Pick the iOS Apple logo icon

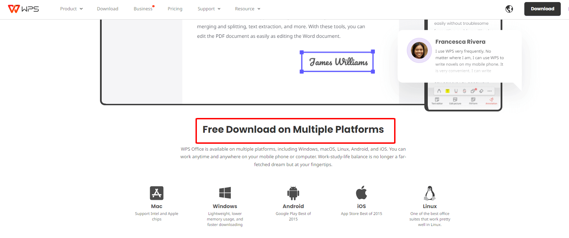[361, 193]
